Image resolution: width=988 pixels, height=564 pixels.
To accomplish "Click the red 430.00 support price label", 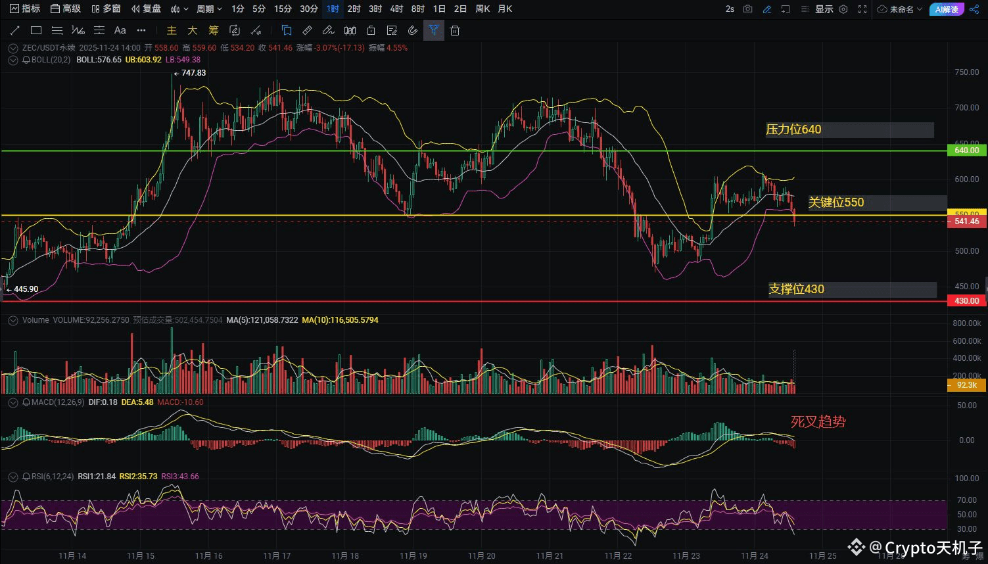I will coord(966,301).
